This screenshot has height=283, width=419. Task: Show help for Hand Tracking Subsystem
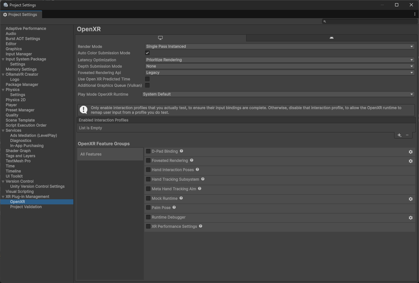[x=203, y=179]
